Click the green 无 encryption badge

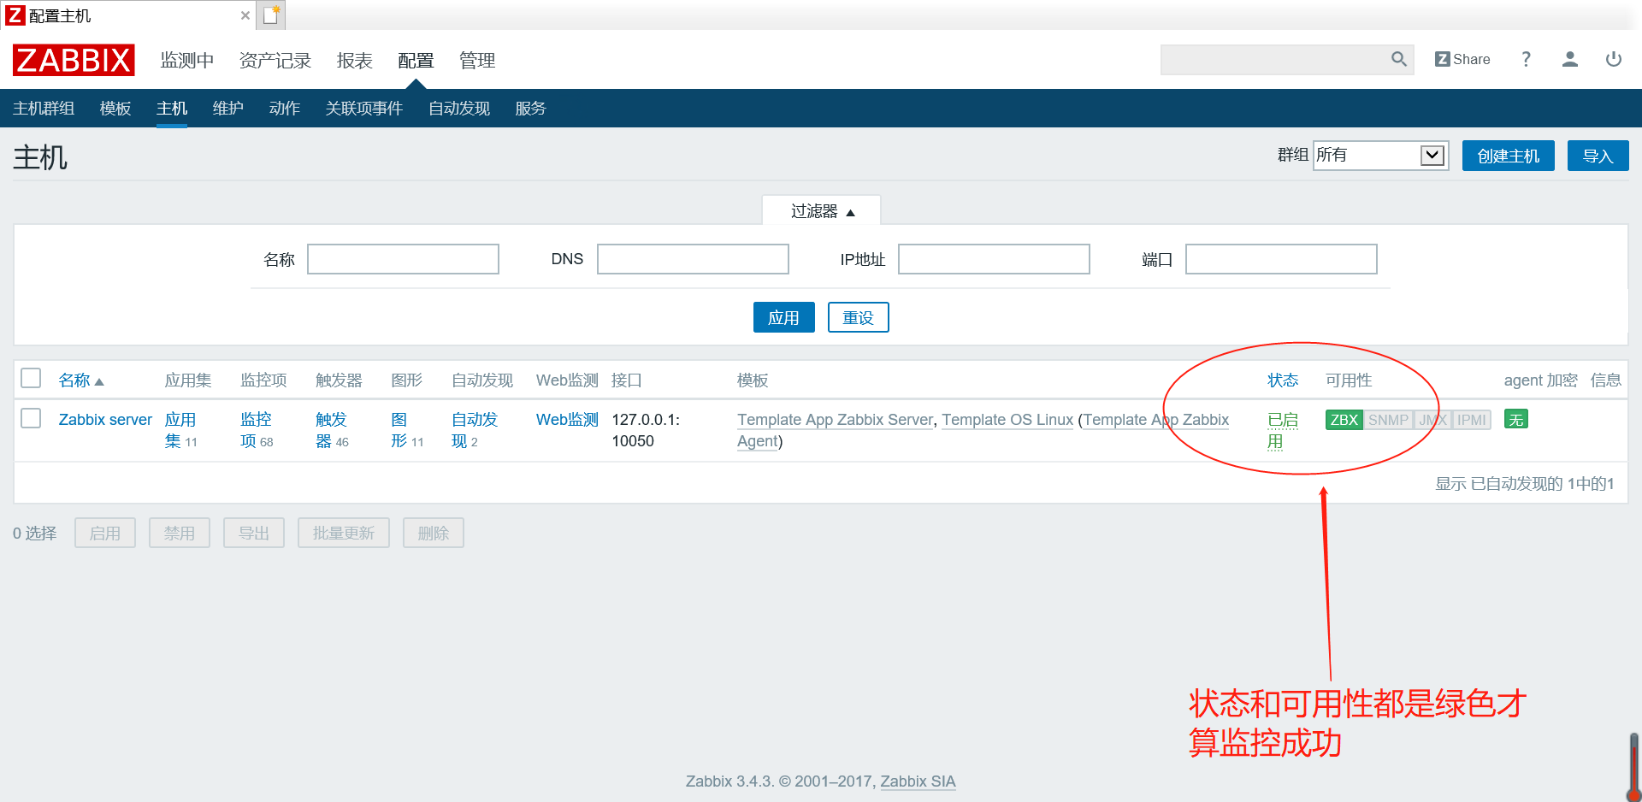[x=1516, y=420]
